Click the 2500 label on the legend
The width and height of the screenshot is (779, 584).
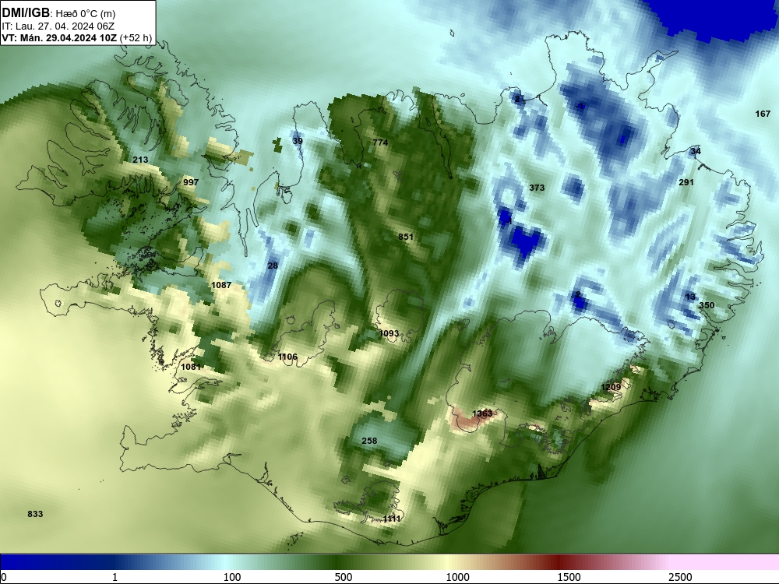click(x=680, y=577)
